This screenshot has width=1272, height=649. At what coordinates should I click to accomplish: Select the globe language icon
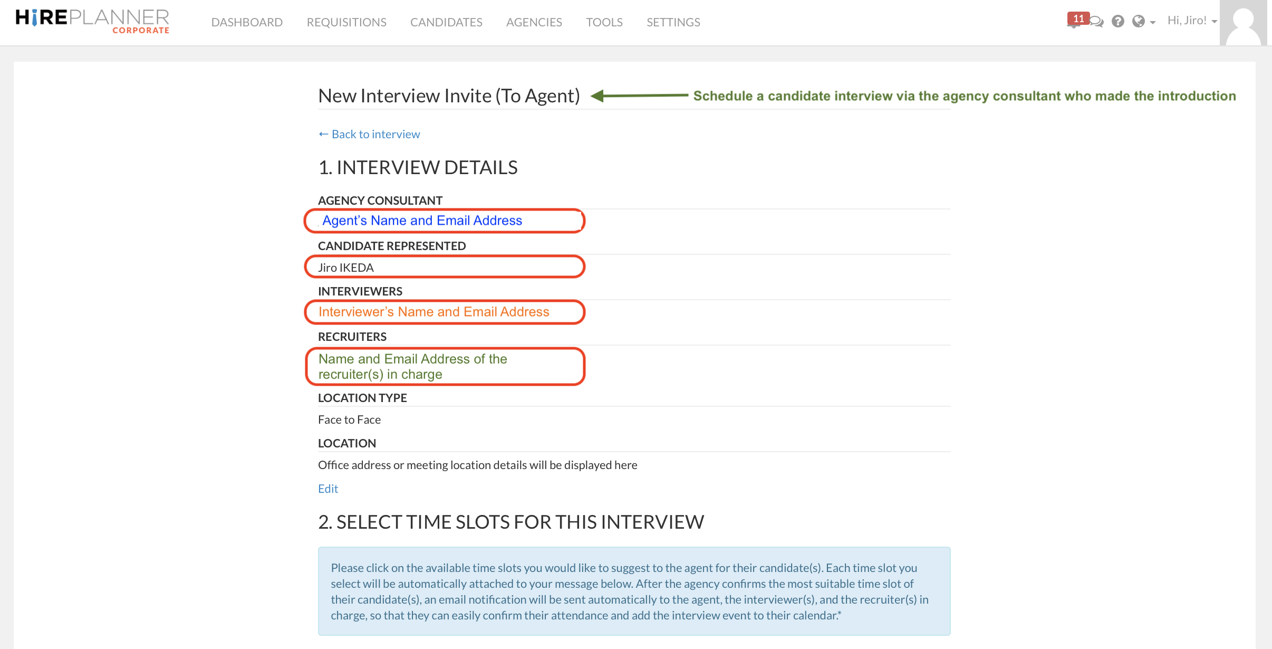click(x=1139, y=22)
